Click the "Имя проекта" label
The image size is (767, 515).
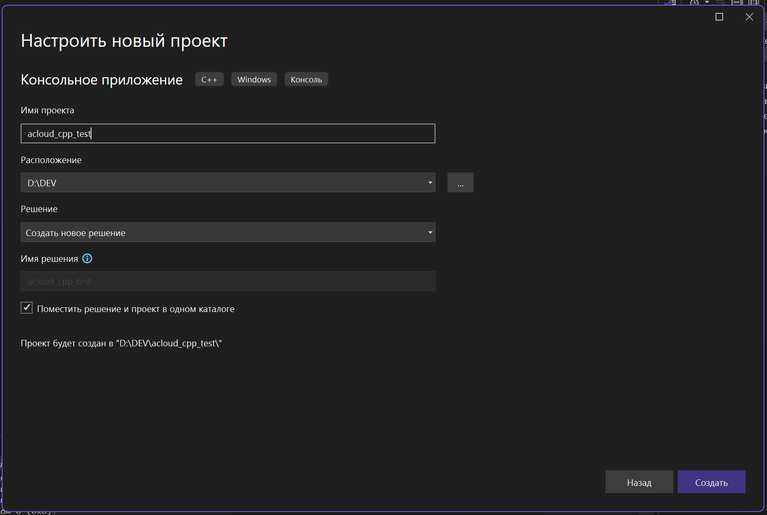coord(47,110)
